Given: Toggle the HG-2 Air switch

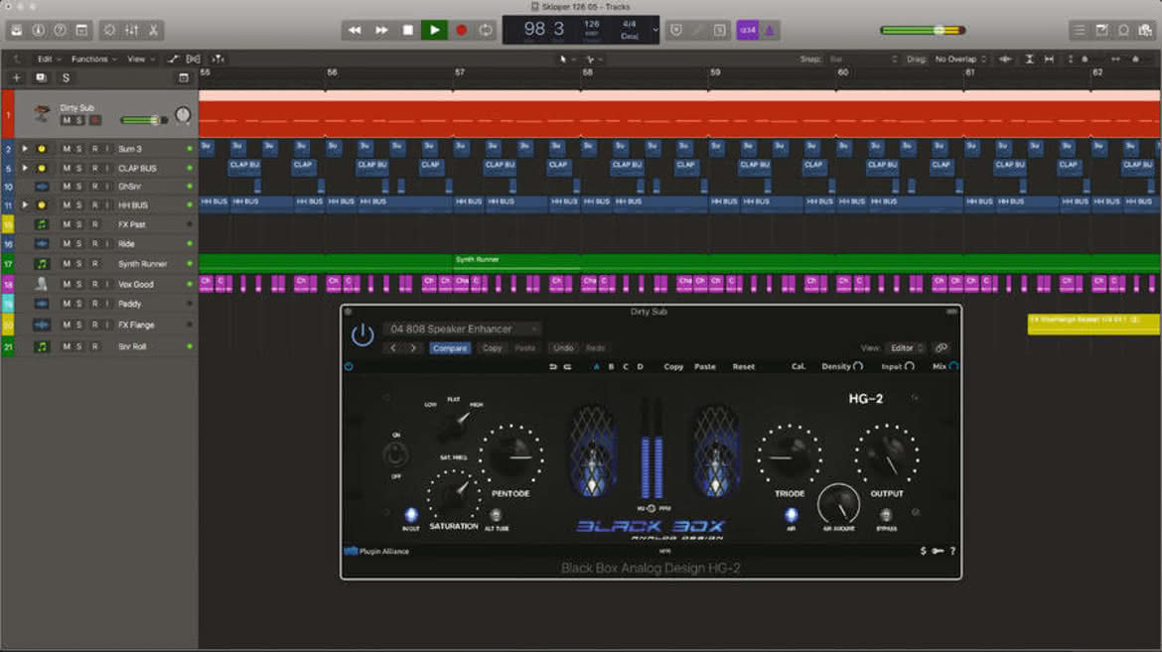Looking at the screenshot, I should click(x=791, y=515).
